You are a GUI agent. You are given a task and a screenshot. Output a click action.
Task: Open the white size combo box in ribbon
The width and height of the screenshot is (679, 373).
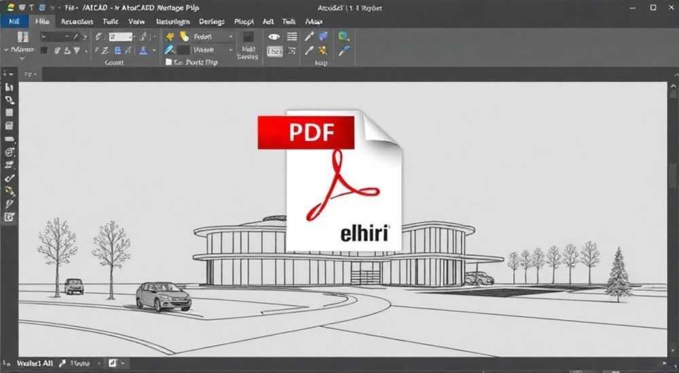[121, 37]
